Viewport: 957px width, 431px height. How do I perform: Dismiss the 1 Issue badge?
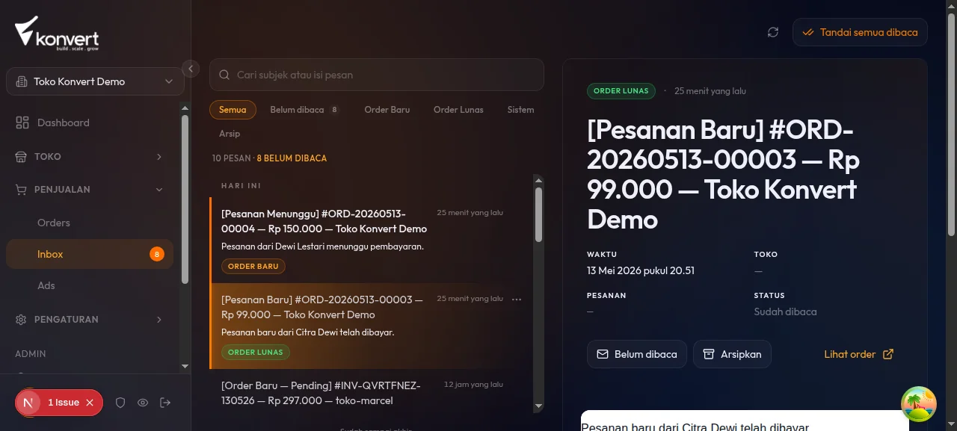point(90,403)
